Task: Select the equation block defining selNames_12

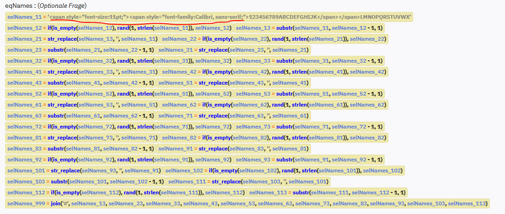Action: pyautogui.click(x=119, y=28)
